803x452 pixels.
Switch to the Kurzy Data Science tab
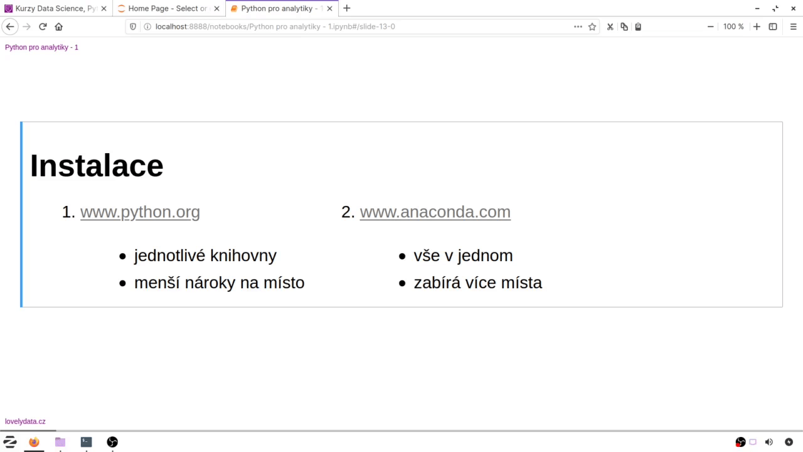click(x=56, y=9)
